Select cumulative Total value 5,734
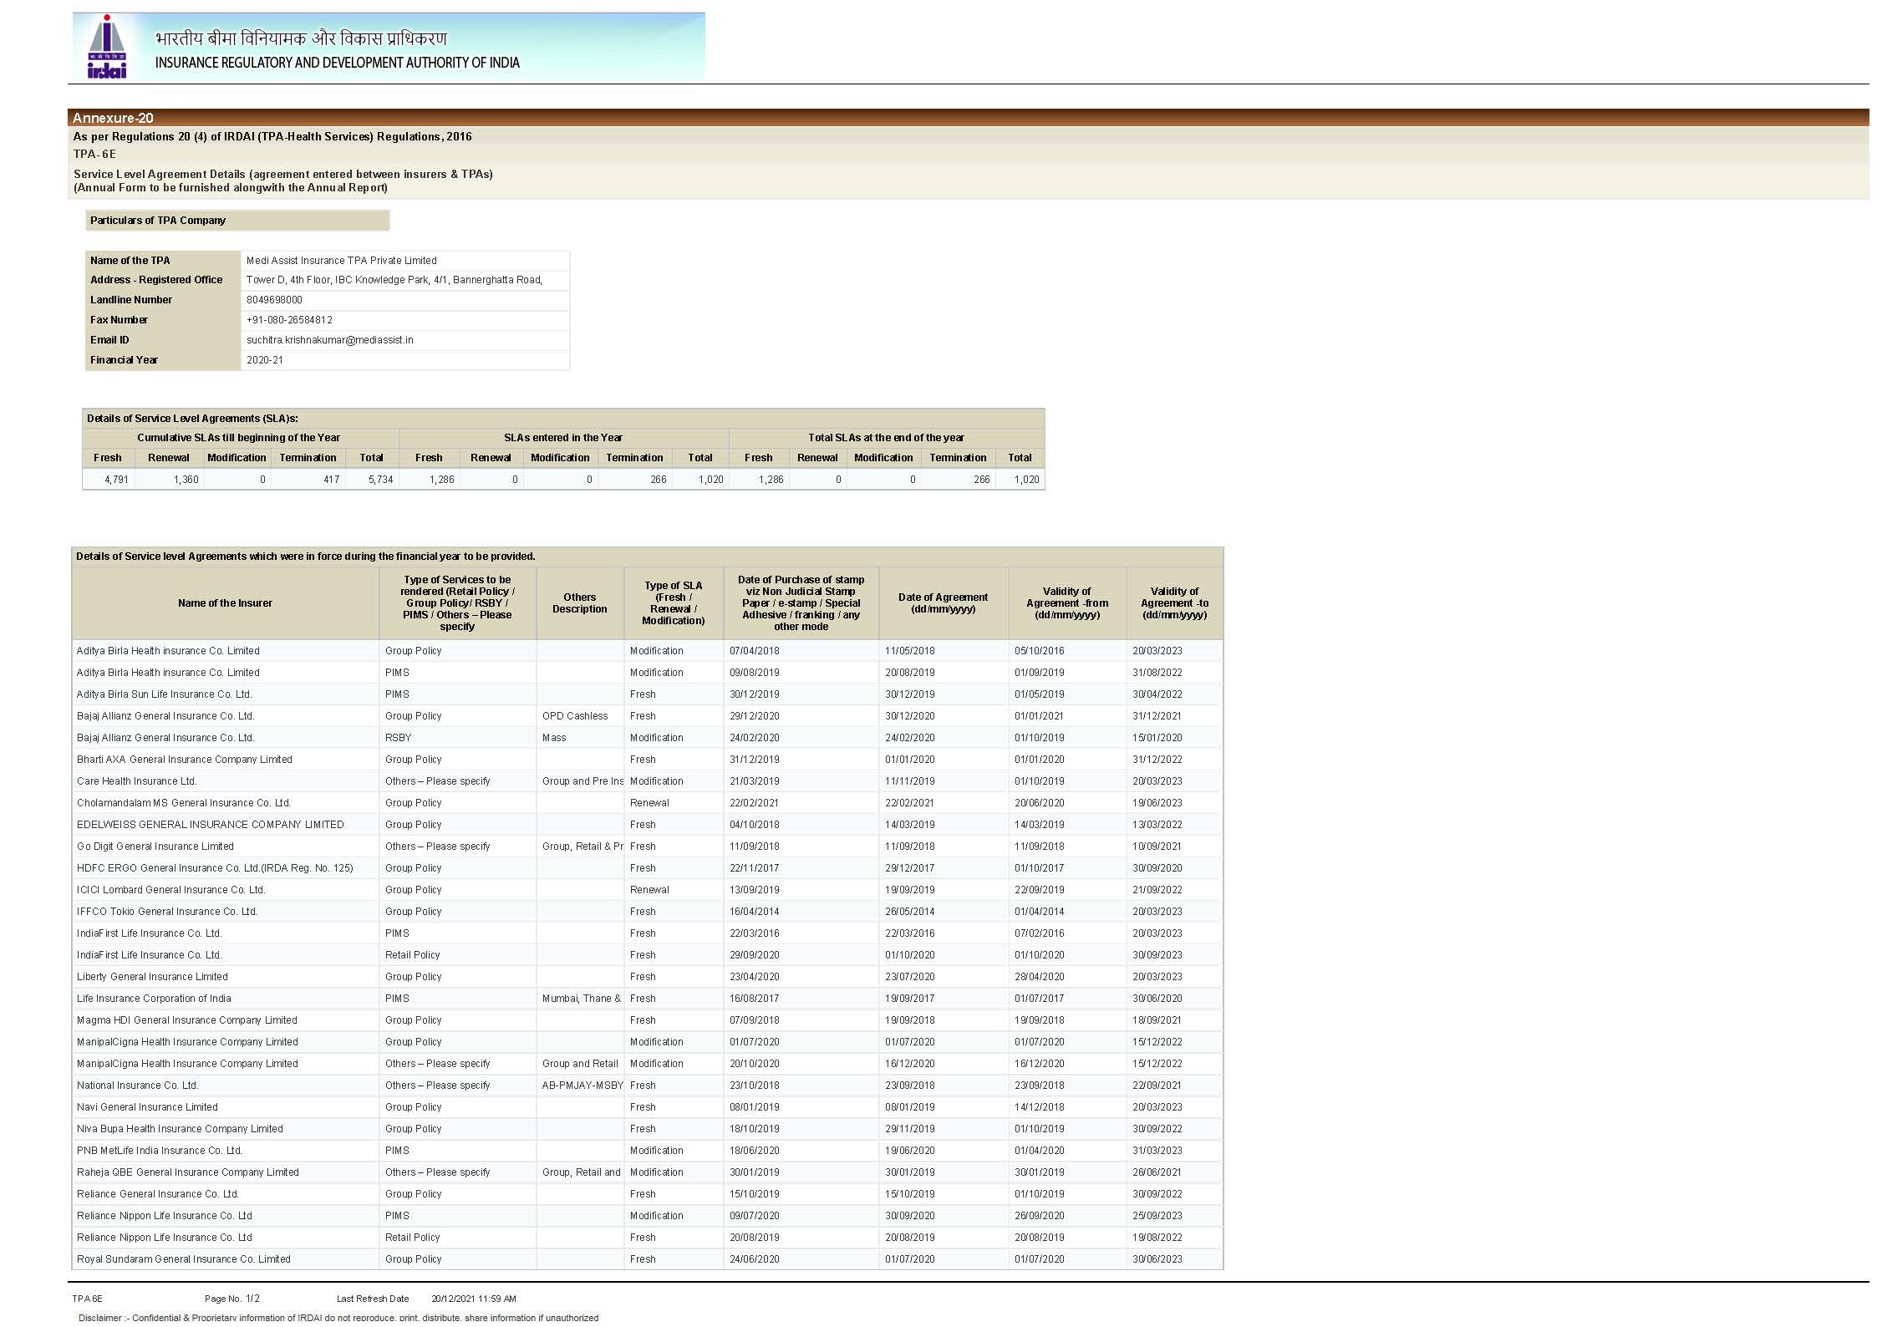The width and height of the screenshot is (1877, 1327). (x=380, y=480)
